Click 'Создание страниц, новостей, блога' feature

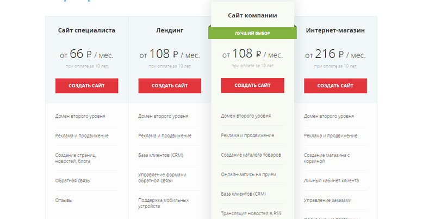(x=76, y=158)
